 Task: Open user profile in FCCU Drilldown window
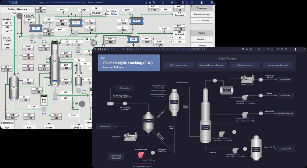point(295,49)
